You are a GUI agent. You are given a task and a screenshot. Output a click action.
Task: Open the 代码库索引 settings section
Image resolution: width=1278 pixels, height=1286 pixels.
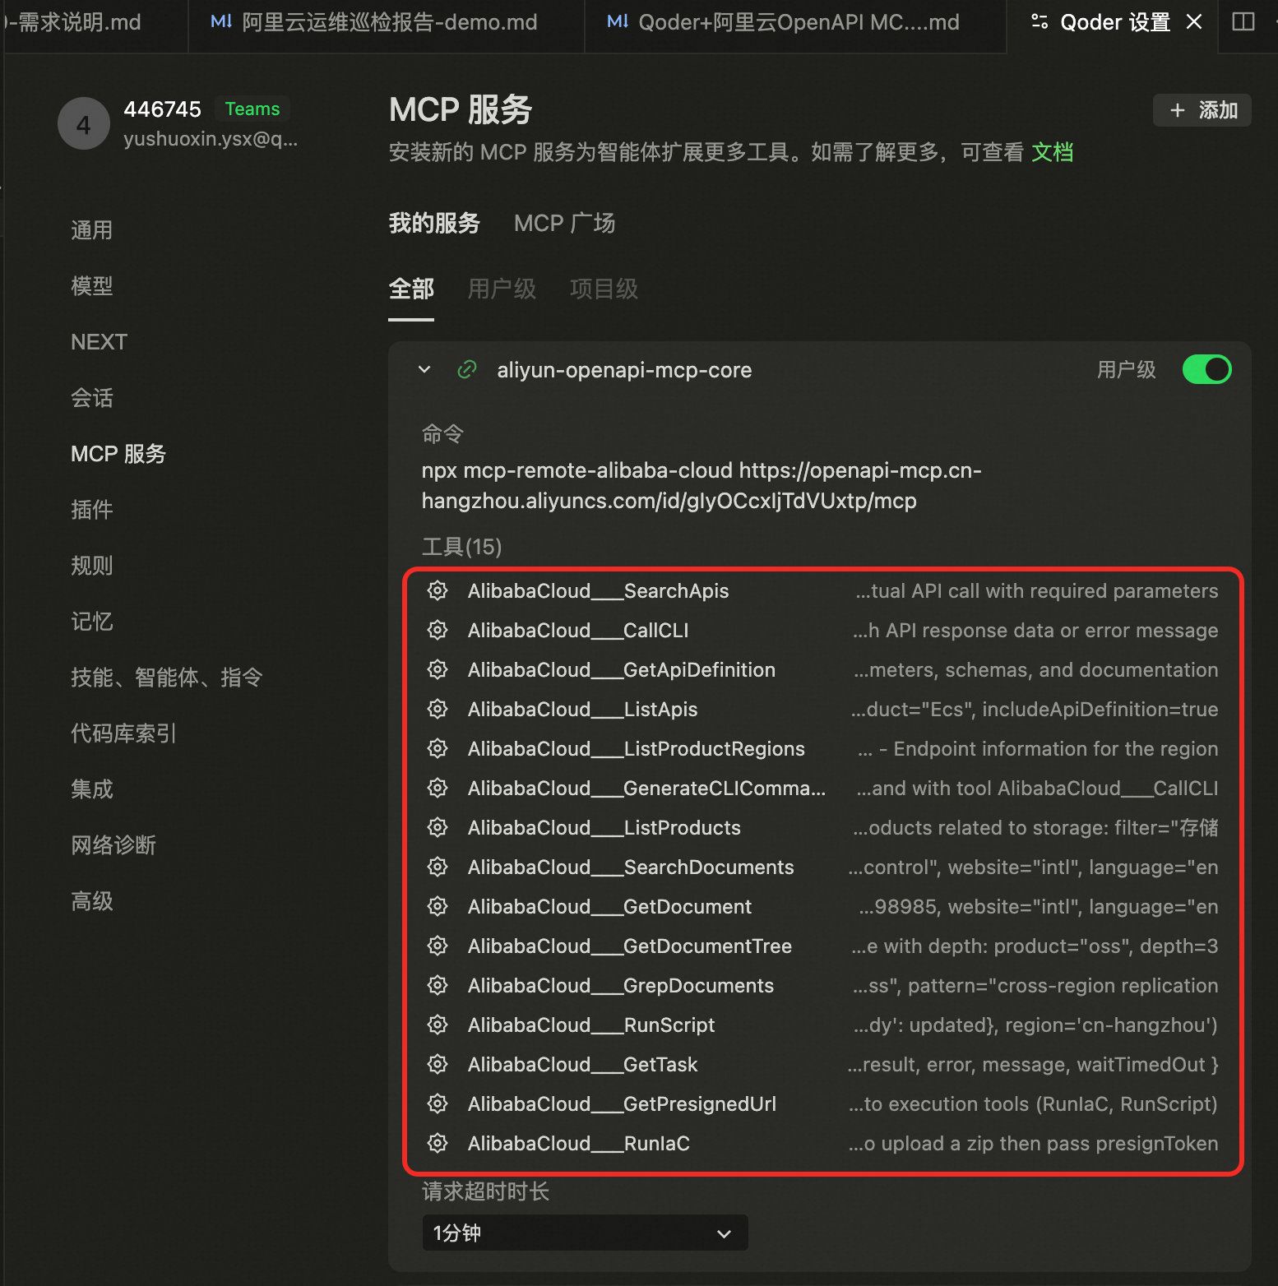tap(123, 733)
